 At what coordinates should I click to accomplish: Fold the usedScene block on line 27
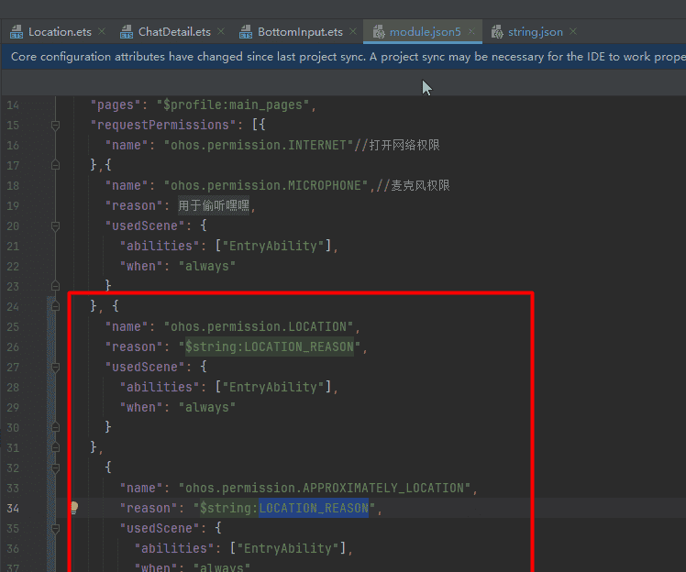tap(55, 367)
